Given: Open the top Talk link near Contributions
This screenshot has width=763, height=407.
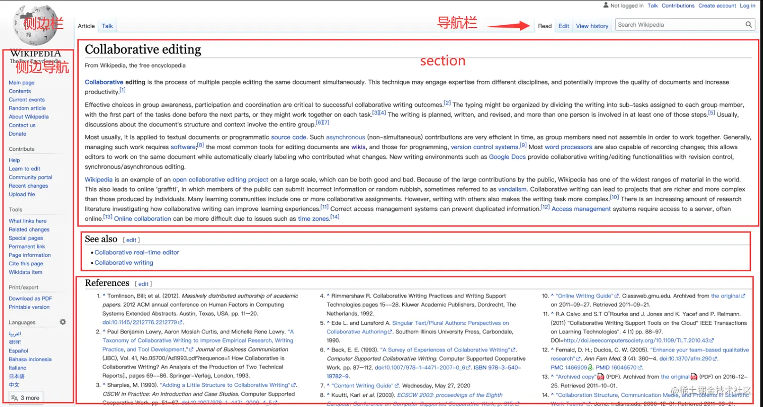Looking at the screenshot, I should pos(652,6).
